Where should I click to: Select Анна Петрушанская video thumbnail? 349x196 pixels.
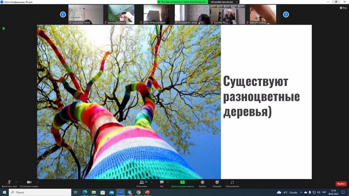[157, 14]
